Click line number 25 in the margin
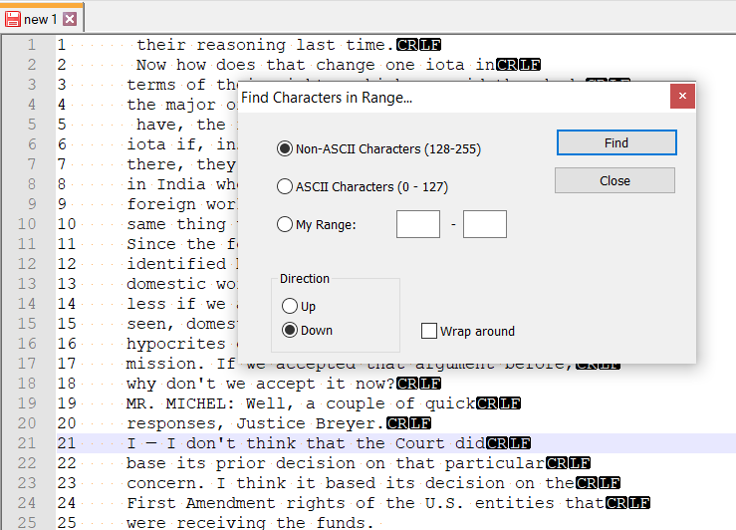Viewport: 736px width, 530px height. point(27,522)
